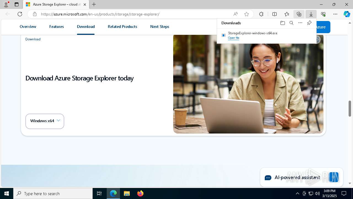Select StorageExplorer-windows-x64.exe download entry
The width and height of the screenshot is (353, 199).
click(266, 35)
